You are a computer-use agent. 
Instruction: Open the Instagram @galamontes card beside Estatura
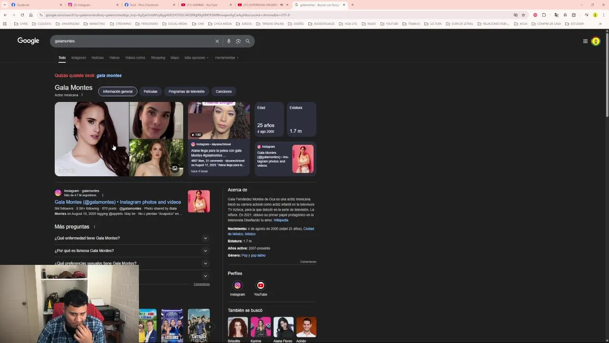tap(285, 159)
